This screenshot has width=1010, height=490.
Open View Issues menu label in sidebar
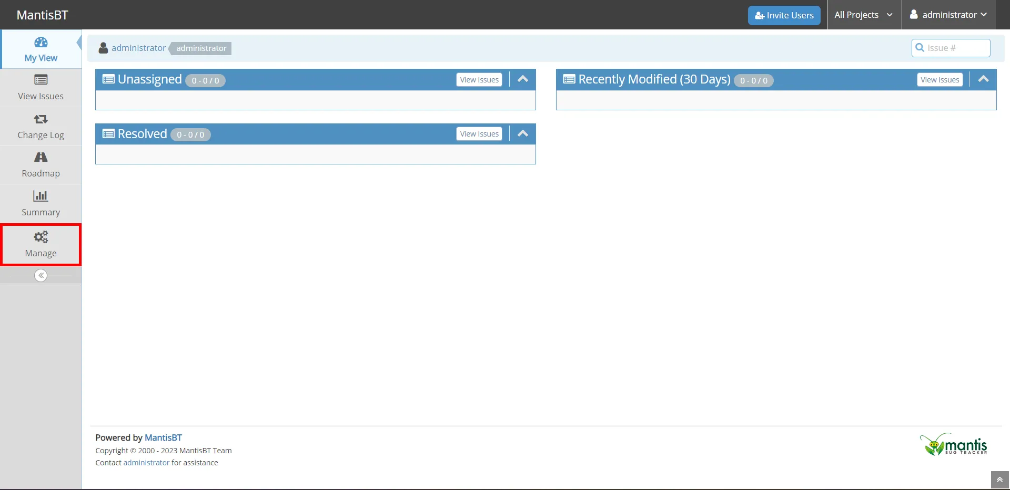click(41, 96)
